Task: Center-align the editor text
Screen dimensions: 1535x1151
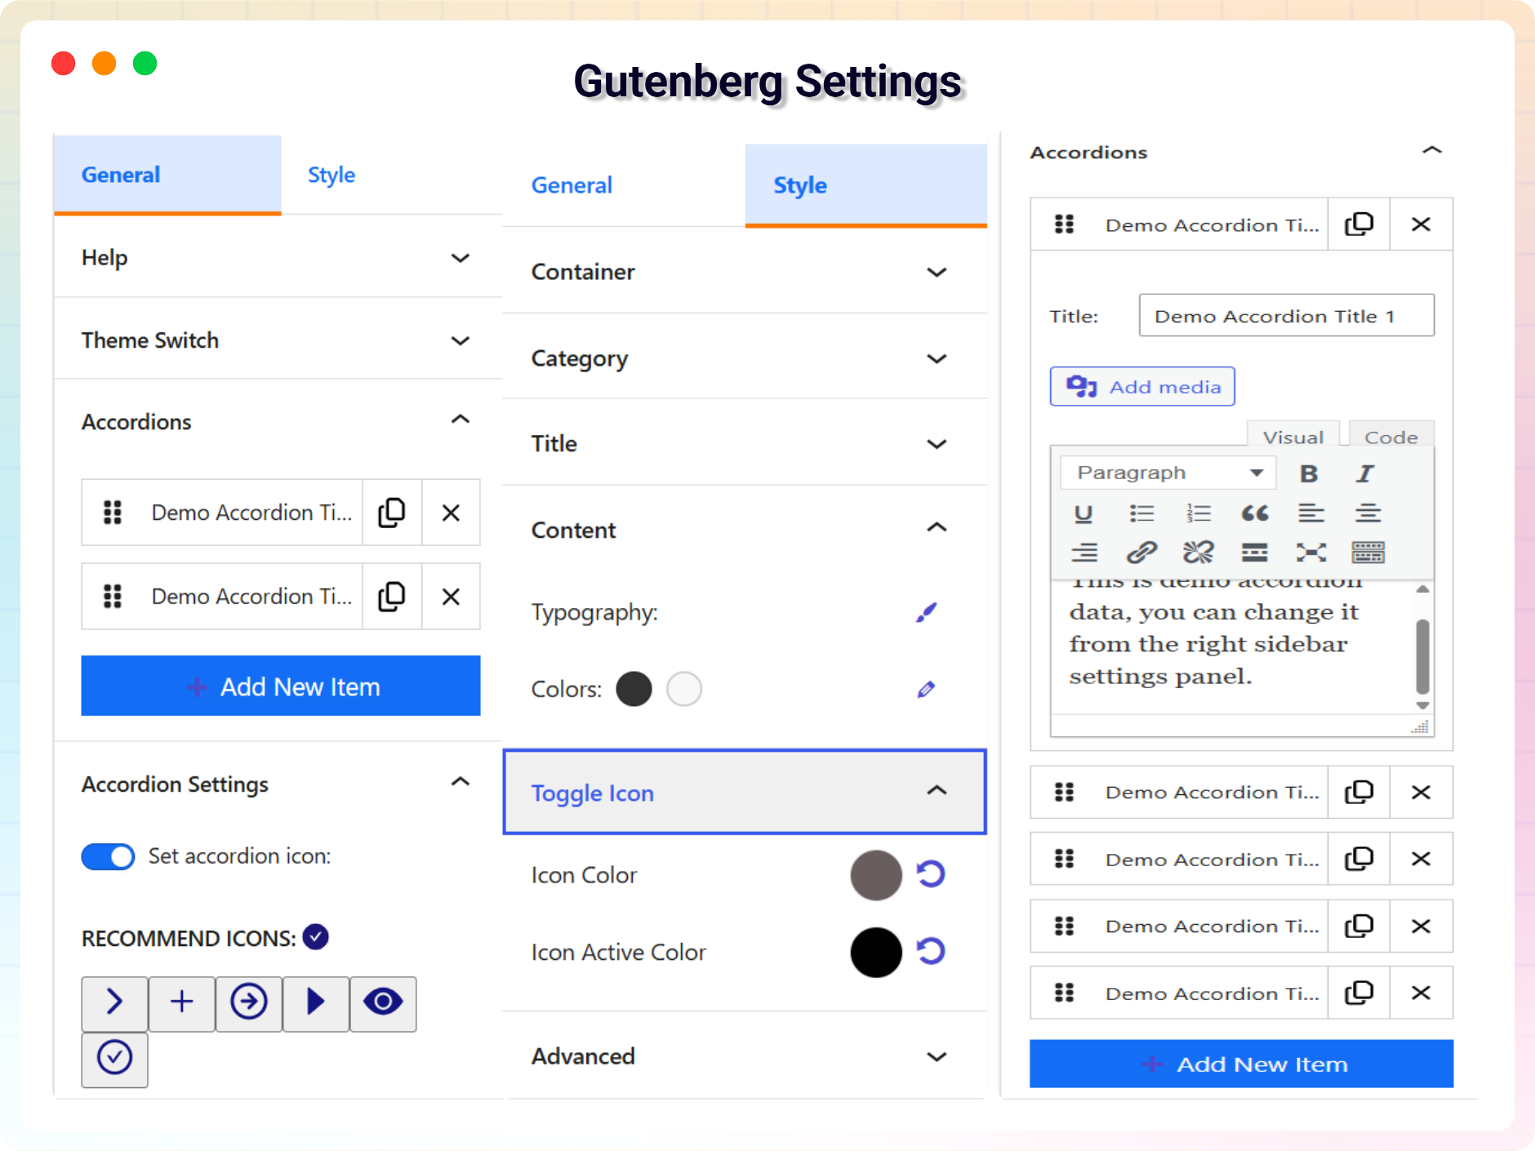Action: pyautogui.click(x=1368, y=513)
